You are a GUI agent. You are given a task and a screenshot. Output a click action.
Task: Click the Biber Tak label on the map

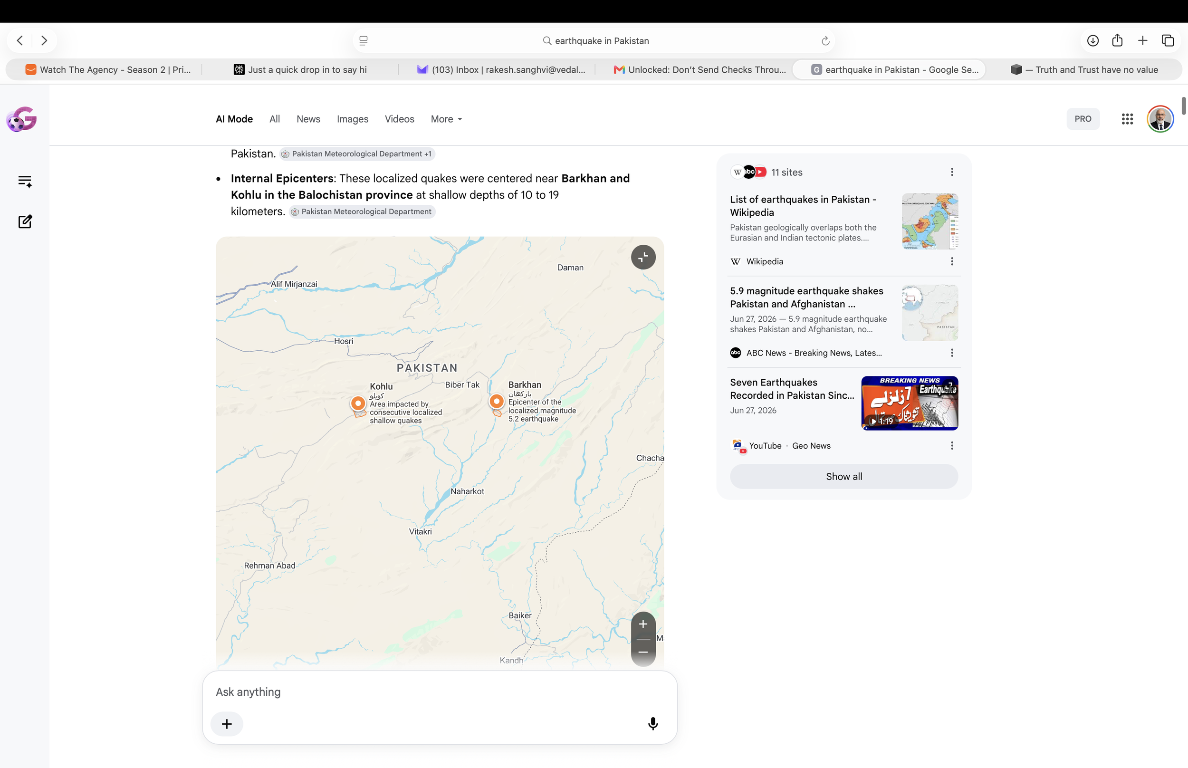462,385
